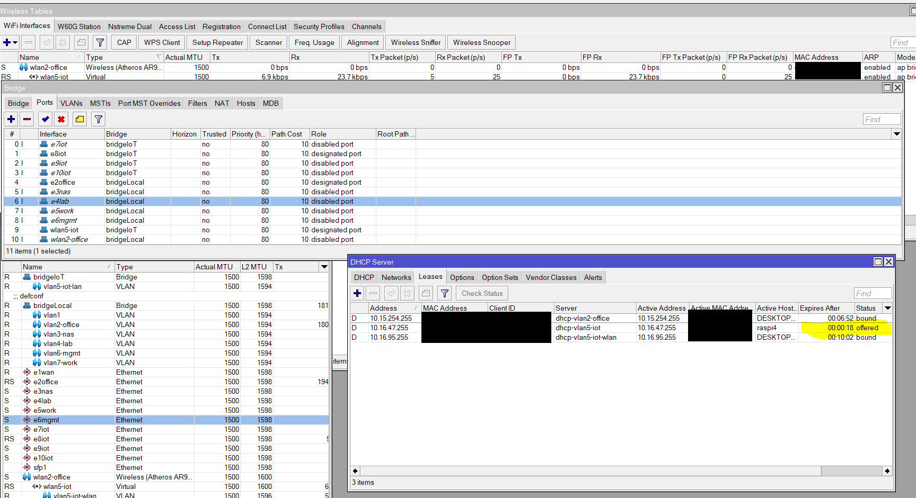916x498 pixels.
Task: Open Option Sets tab in DHCP Server
Action: 499,277
